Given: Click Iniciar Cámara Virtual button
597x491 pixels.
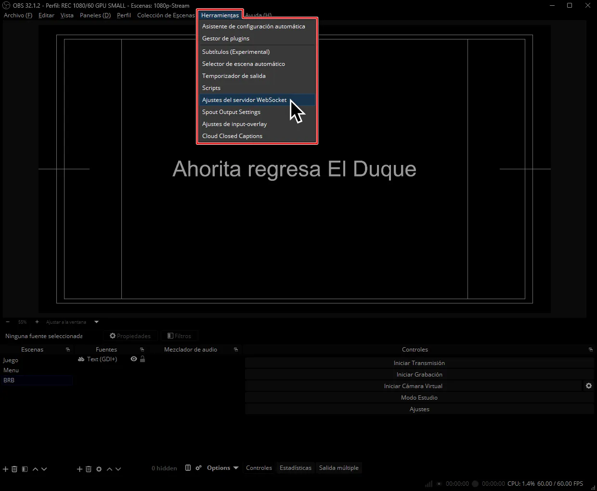Looking at the screenshot, I should point(413,386).
